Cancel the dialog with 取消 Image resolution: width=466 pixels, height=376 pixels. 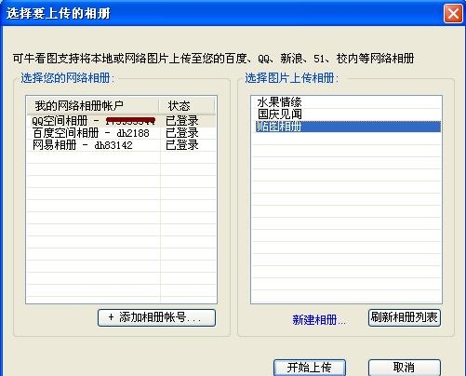pyautogui.click(x=405, y=368)
